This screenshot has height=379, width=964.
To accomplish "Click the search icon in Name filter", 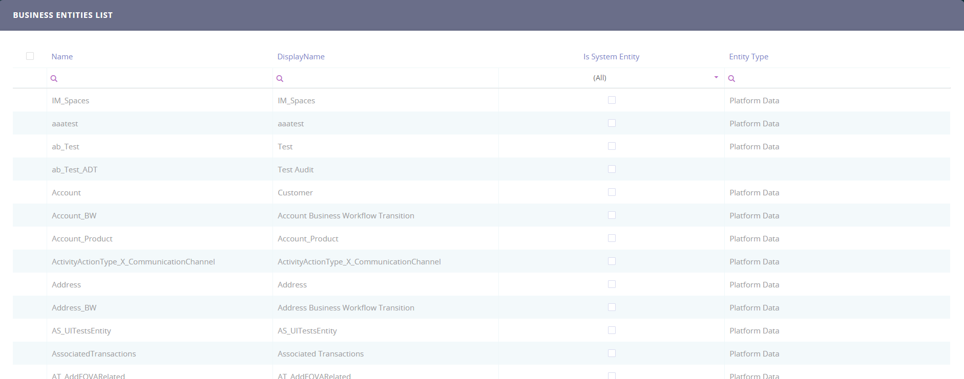I will click(54, 78).
